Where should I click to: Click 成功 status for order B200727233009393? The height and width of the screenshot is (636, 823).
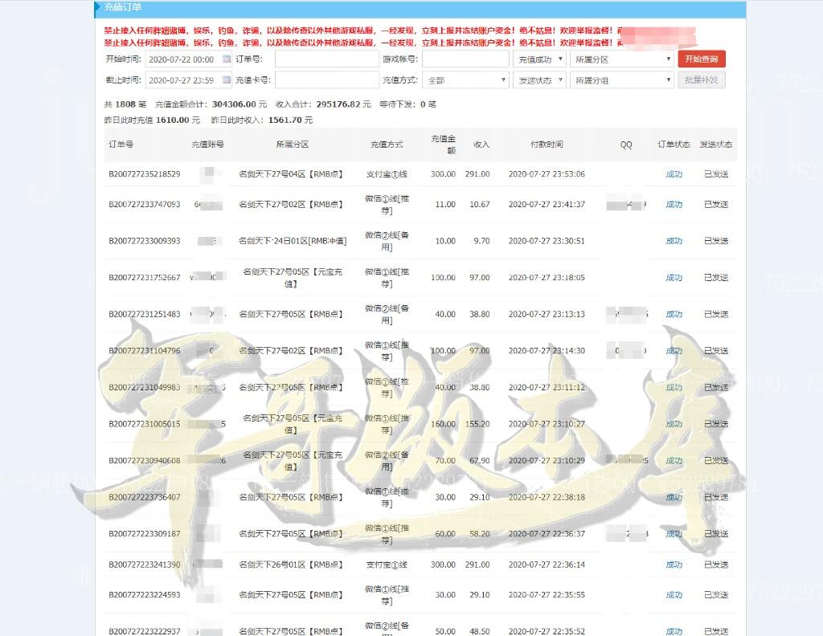pos(674,241)
